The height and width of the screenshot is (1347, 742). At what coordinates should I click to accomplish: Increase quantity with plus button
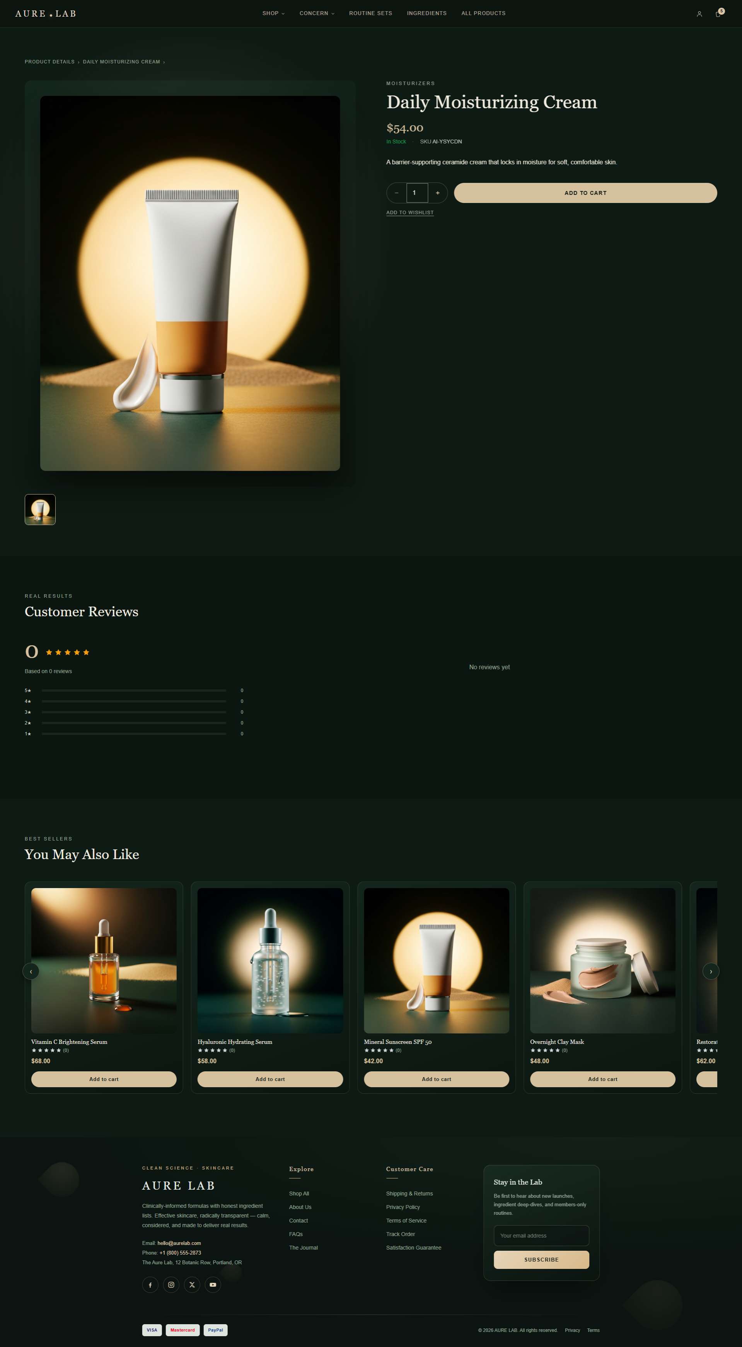tap(438, 193)
